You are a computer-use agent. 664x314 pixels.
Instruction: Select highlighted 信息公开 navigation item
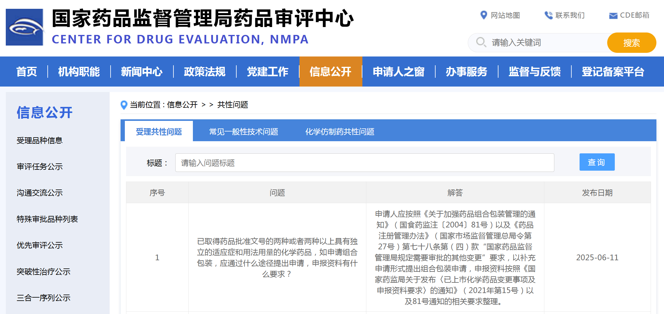pyautogui.click(x=331, y=72)
